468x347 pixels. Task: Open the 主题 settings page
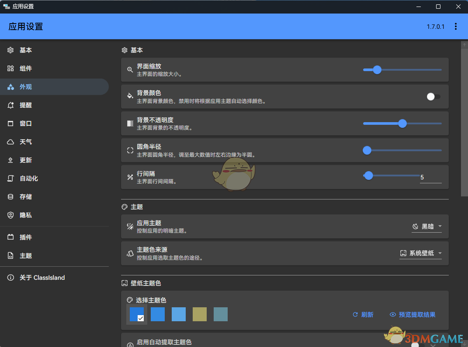tap(26, 255)
